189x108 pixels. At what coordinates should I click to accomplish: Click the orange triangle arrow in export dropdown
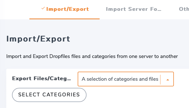coord(168,80)
